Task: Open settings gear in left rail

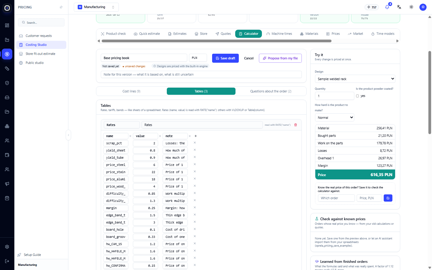Action: tap(7, 247)
